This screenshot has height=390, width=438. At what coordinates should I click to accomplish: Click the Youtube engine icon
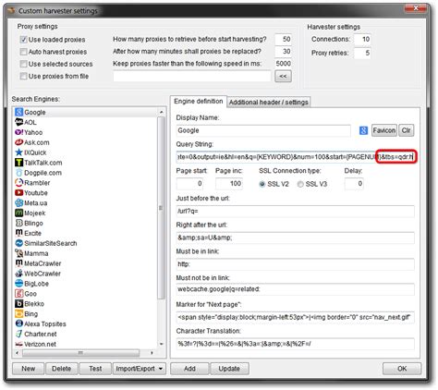pos(18,193)
